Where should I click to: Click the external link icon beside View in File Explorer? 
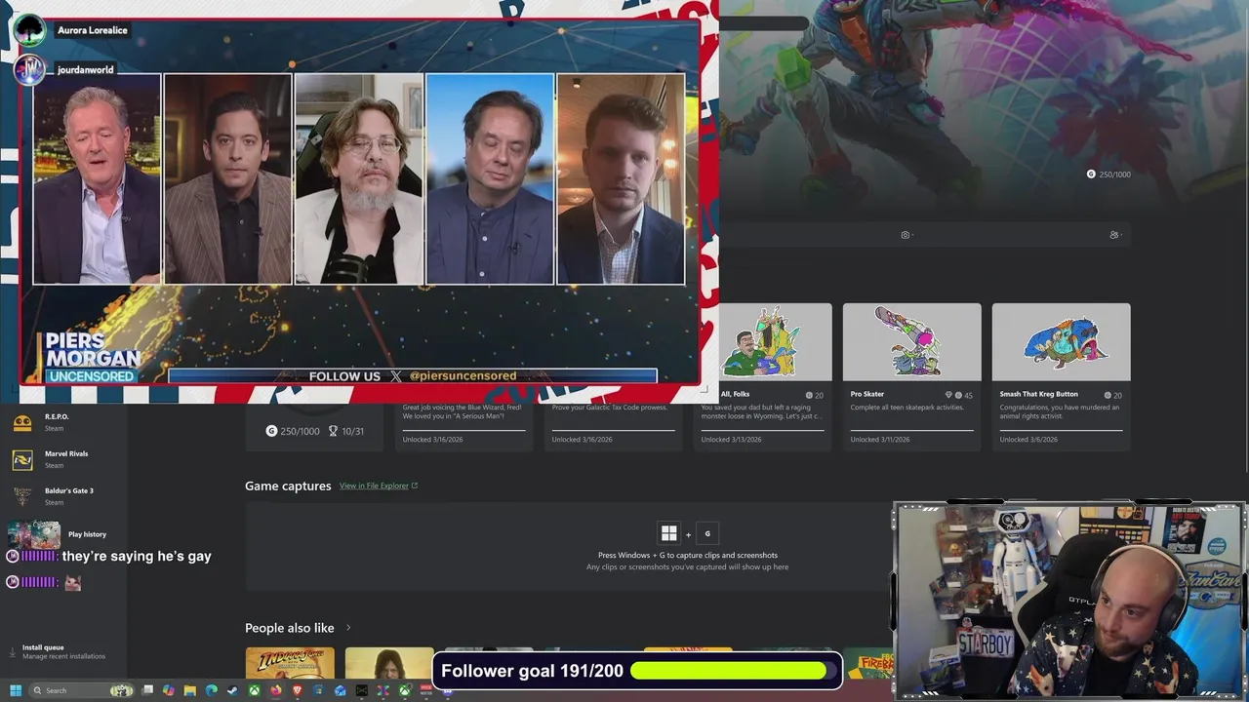pyautogui.click(x=415, y=486)
